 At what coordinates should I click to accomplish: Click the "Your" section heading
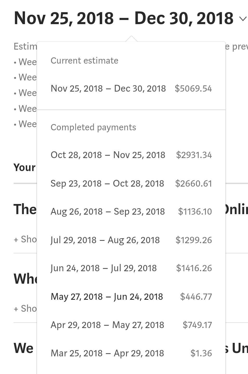(x=24, y=168)
